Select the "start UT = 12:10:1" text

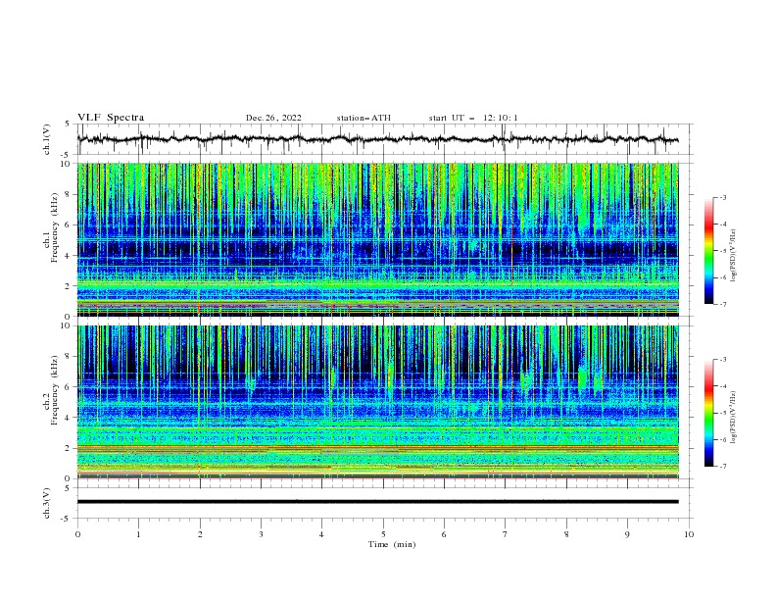473,118
